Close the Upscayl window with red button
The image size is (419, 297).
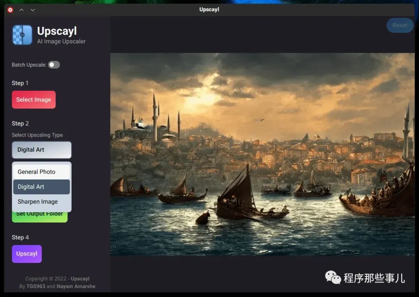(10, 10)
